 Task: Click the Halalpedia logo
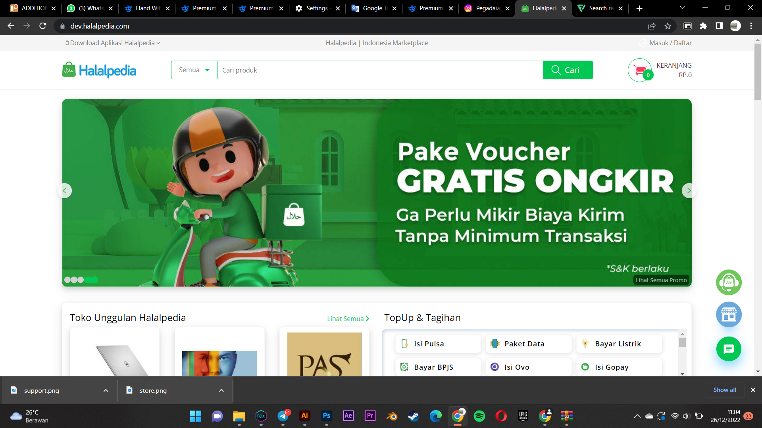click(99, 70)
